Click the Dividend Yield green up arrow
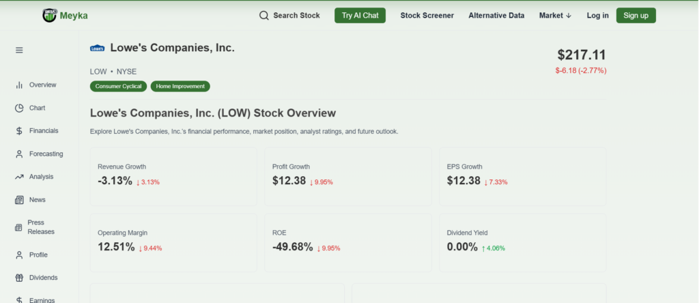 click(x=483, y=248)
